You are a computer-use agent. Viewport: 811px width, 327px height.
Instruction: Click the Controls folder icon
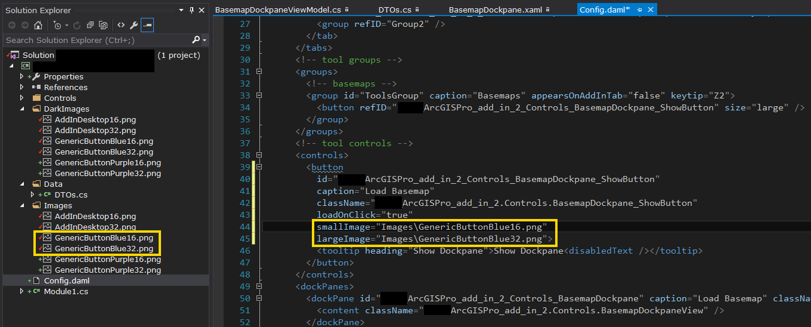pos(36,98)
